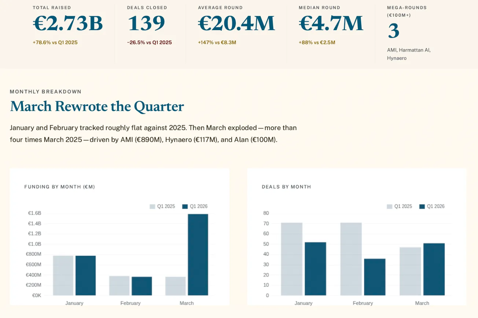Click the Q1 2026 legend swatch in deals chart
Viewport: 478px width, 318px height.
click(x=422, y=206)
